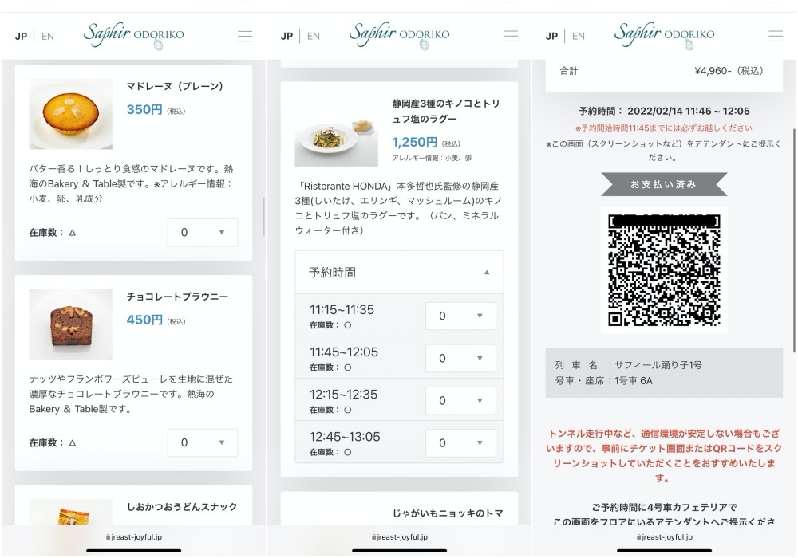Select JP language on the right screen
The width and height of the screenshot is (798, 558).
pos(551,36)
